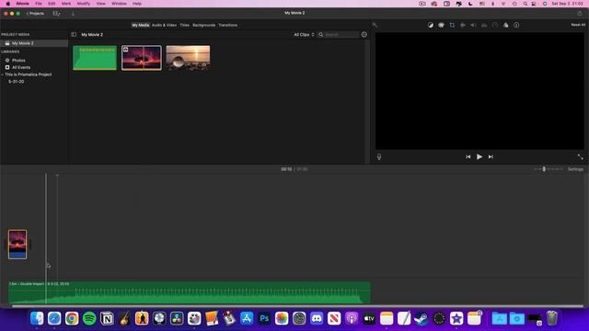This screenshot has width=589, height=331.
Task: Click the import media down-arrow icon
Action: click(x=73, y=14)
